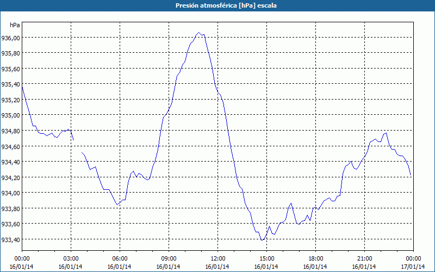The width and height of the screenshot is (435, 272).
Task: Click the 936,00 y-axis value
Action: click(x=10, y=38)
